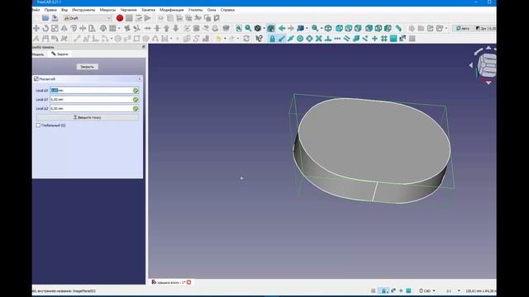Open the Справка menu
The image size is (529, 297).
click(x=228, y=10)
